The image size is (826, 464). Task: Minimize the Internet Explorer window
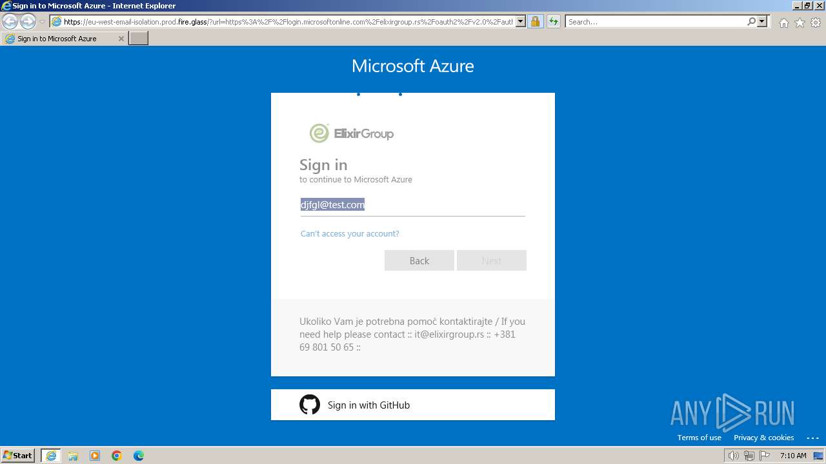point(796,5)
